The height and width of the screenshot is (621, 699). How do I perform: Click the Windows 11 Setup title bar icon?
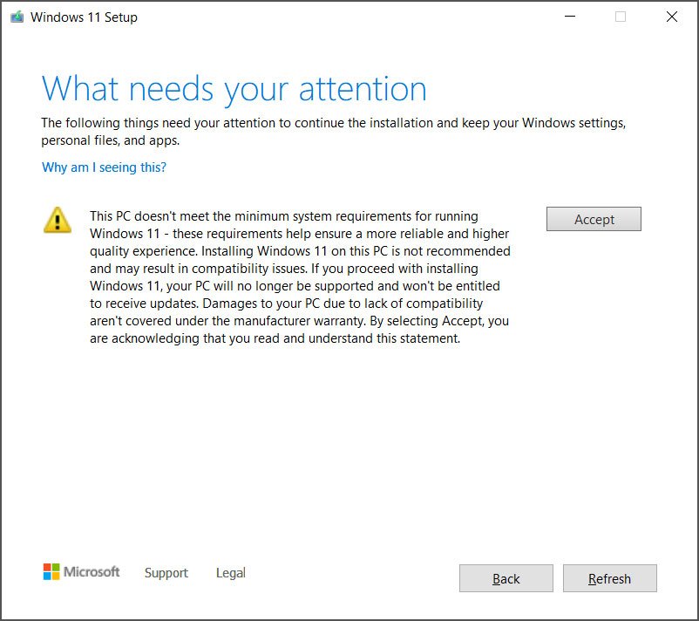[x=17, y=17]
